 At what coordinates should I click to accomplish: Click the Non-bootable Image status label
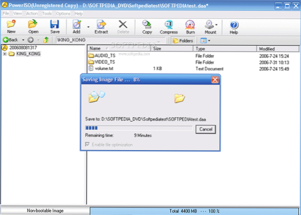coord(45,211)
